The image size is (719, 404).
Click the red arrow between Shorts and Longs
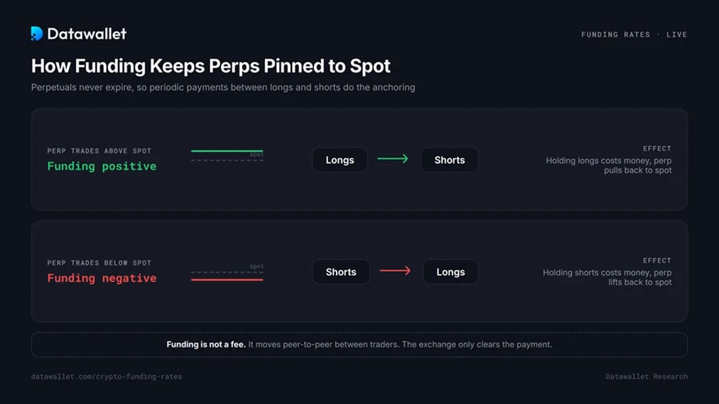click(395, 271)
